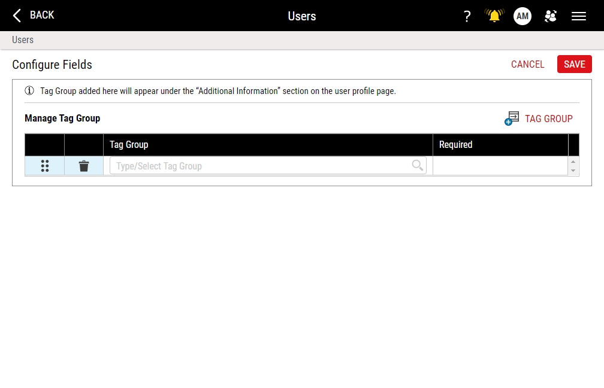Screen dimensions: 604x388
Task: Click the circled info icon near the note
Action: (29, 90)
